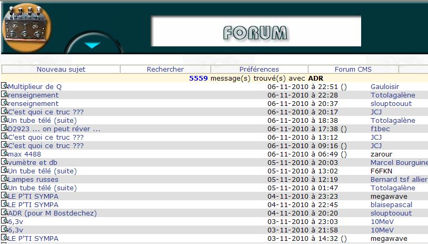Image resolution: width=428 pixels, height=244 pixels.
Task: Click the icon beside vumètre et db
Action: tap(5, 162)
